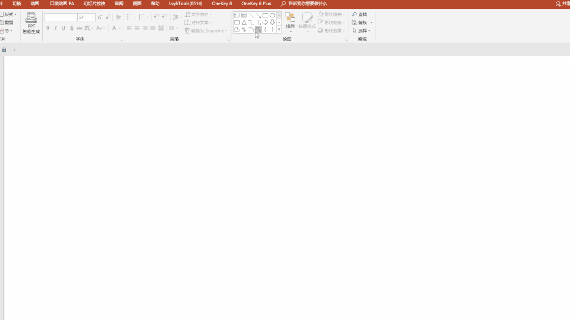570x320 pixels.
Task: Pick the straight line shape
Action: 251,15
